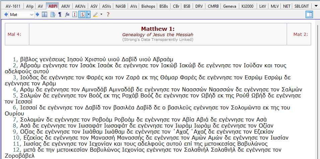This screenshot has height=159, width=320.
Task: Open the NET version tab
Action: tap(286, 6)
